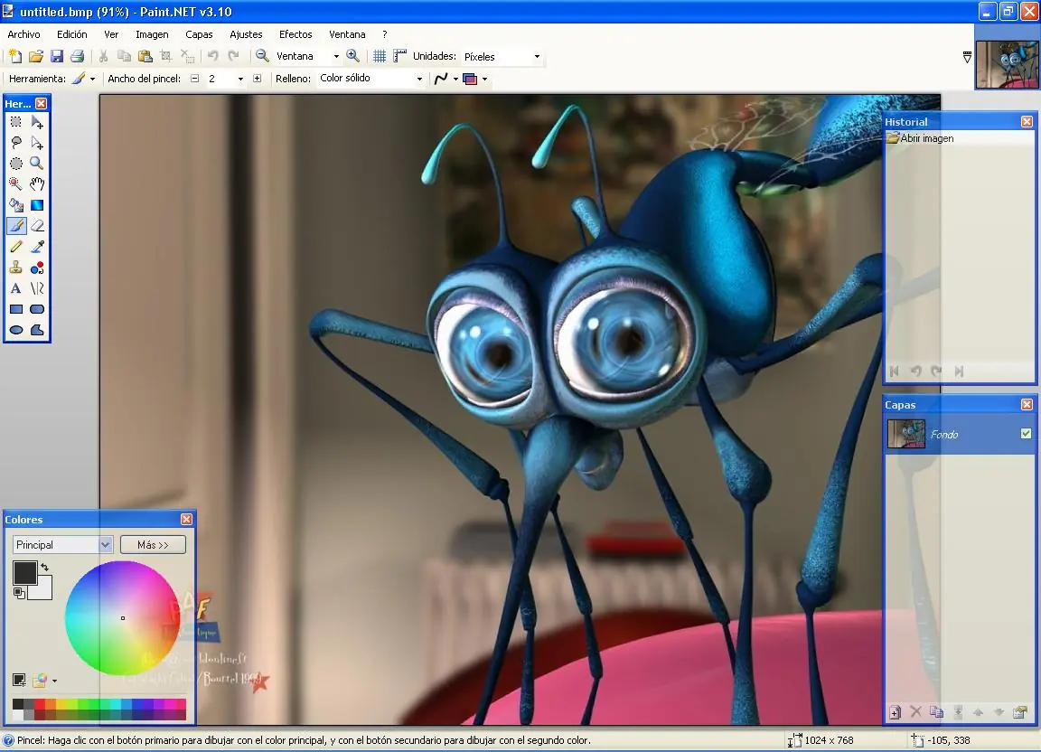Open layer properties in Capas panel
The width and height of the screenshot is (1041, 752).
coord(1019,712)
